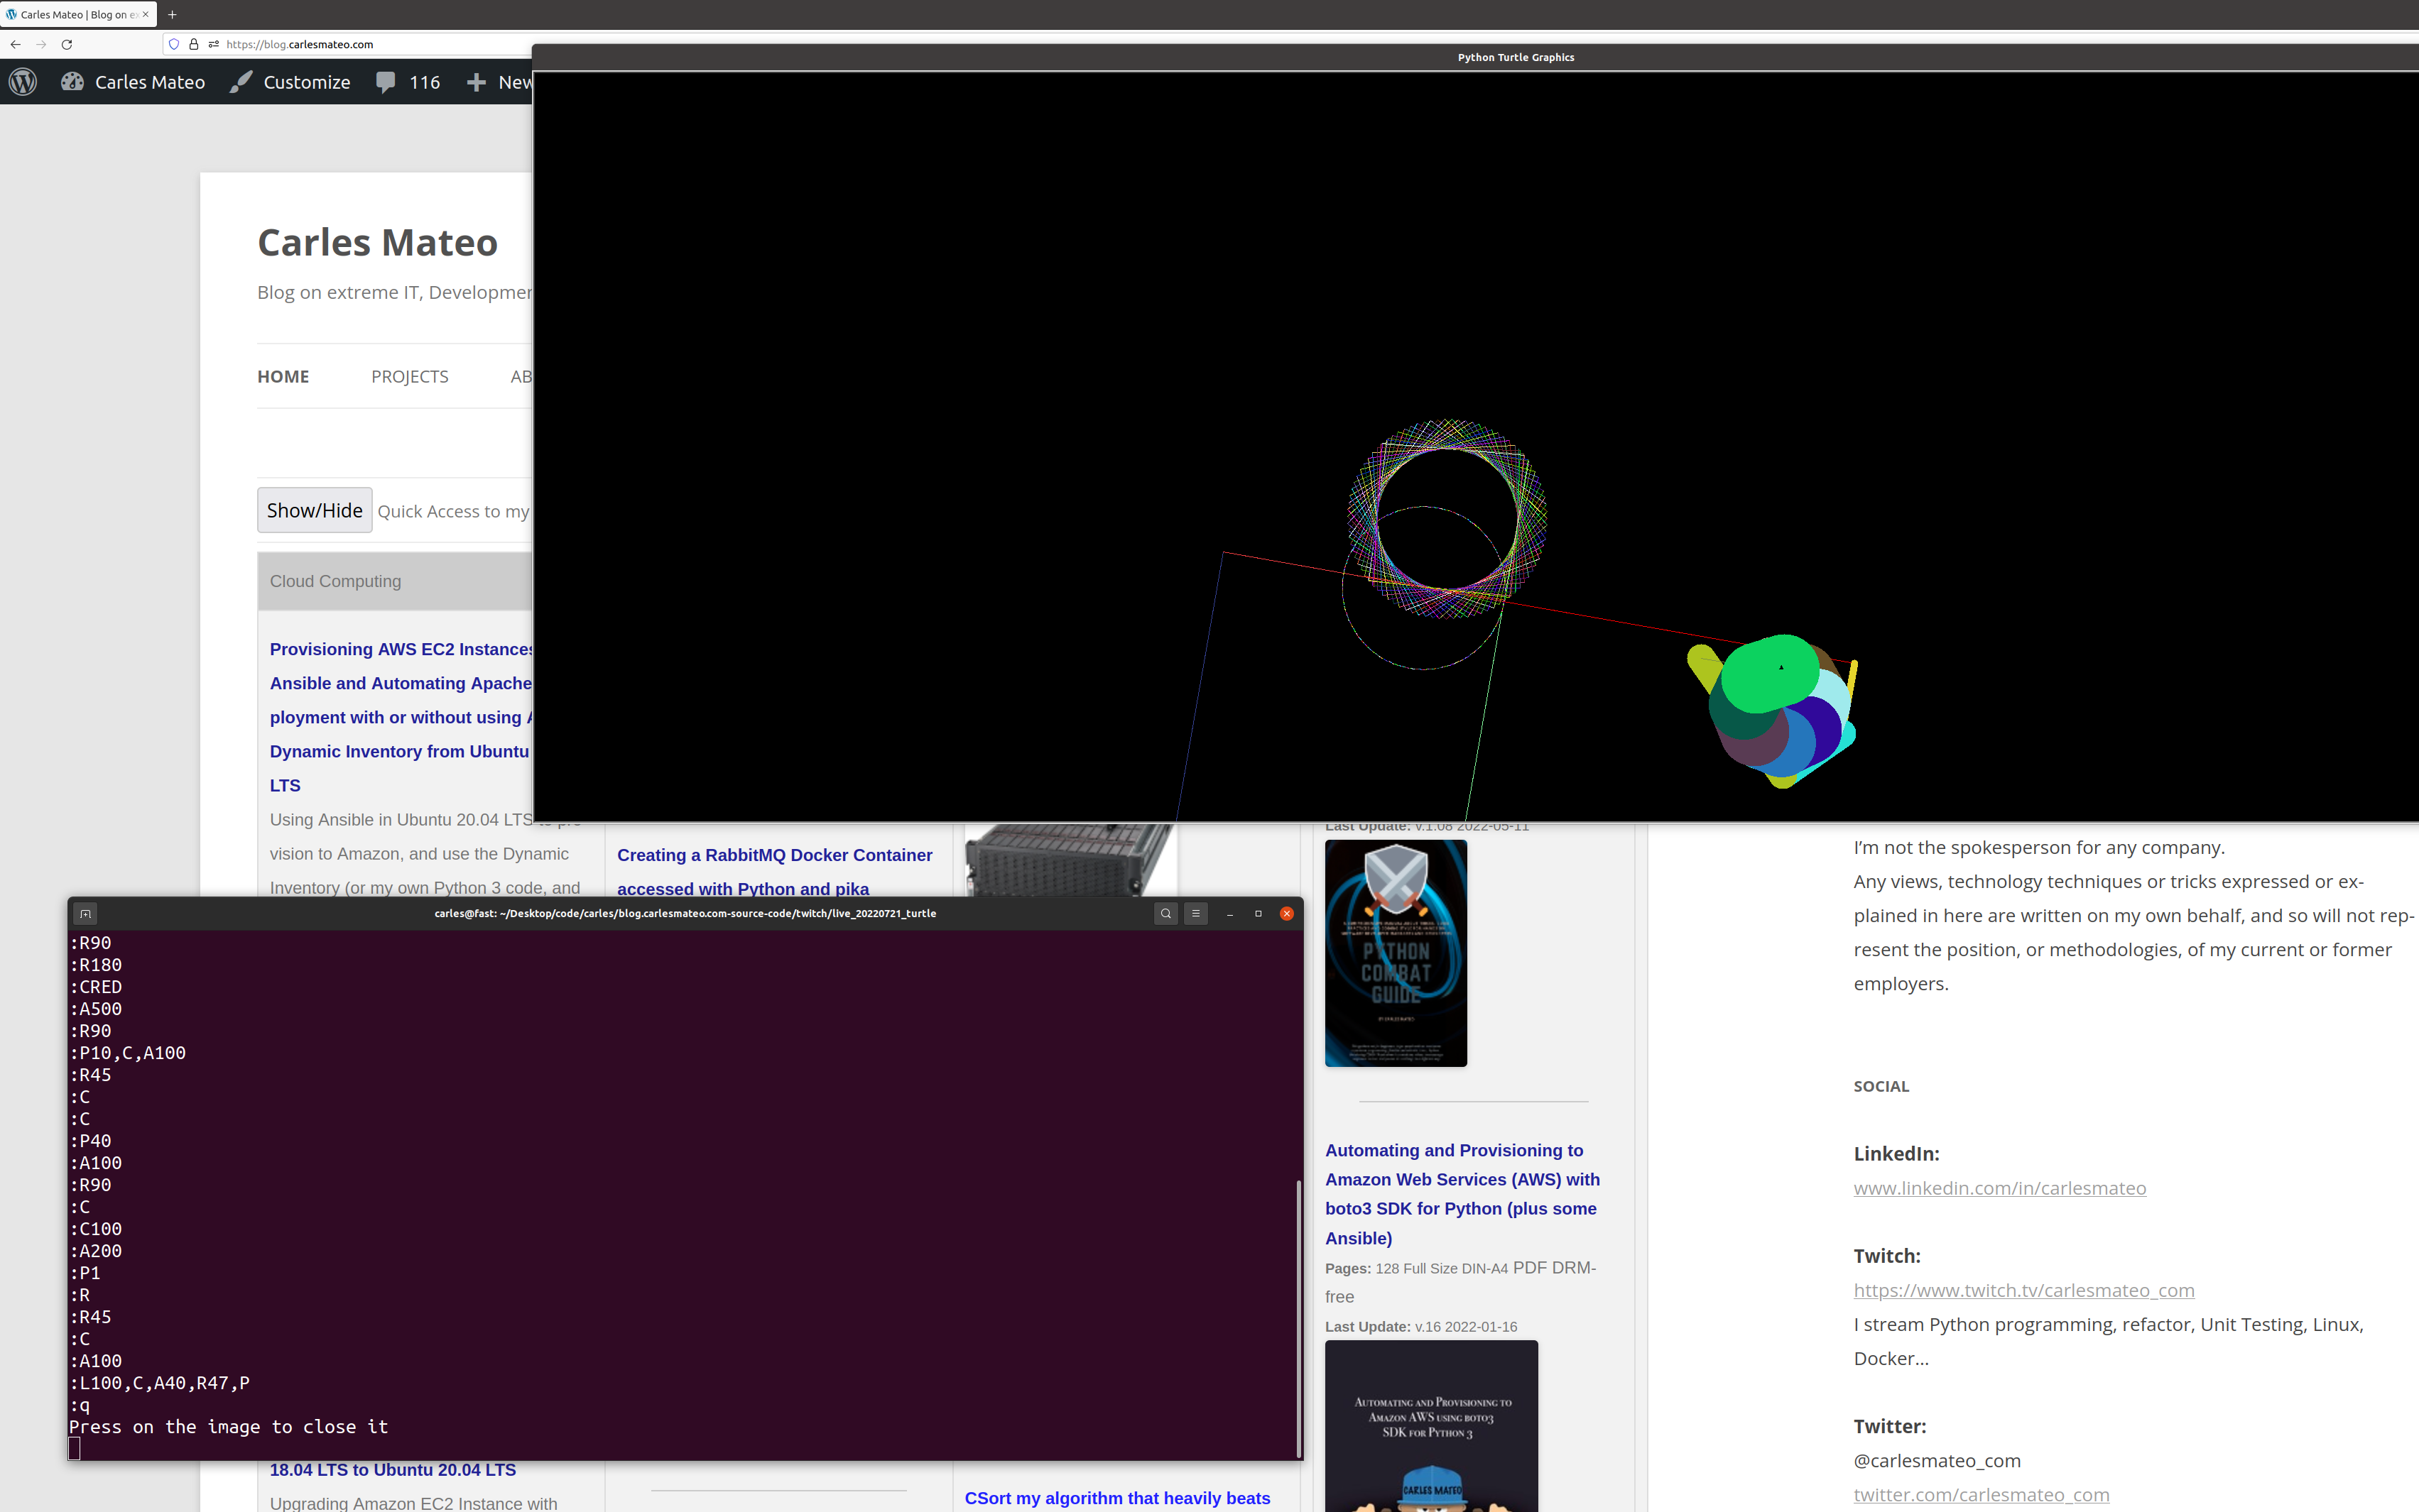Click the '@carlesmateo_com' Twitter handle text
Image resolution: width=2419 pixels, height=1512 pixels.
pos(1937,1460)
